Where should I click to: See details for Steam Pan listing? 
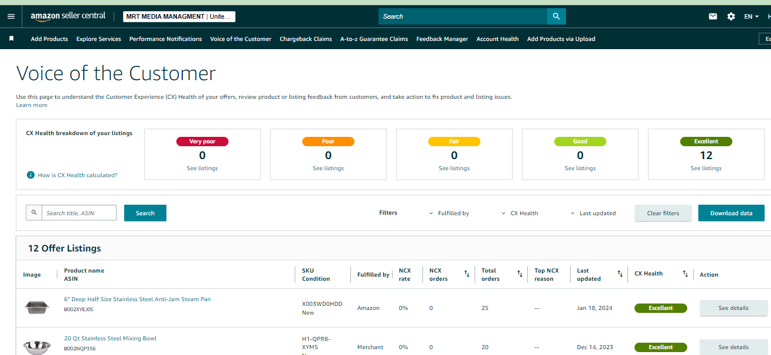734,308
